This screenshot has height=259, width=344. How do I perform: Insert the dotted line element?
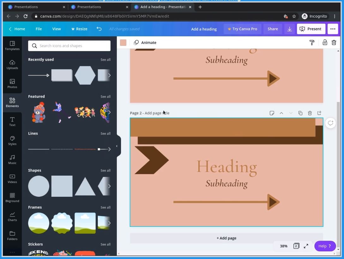pyautogui.click(x=62, y=149)
